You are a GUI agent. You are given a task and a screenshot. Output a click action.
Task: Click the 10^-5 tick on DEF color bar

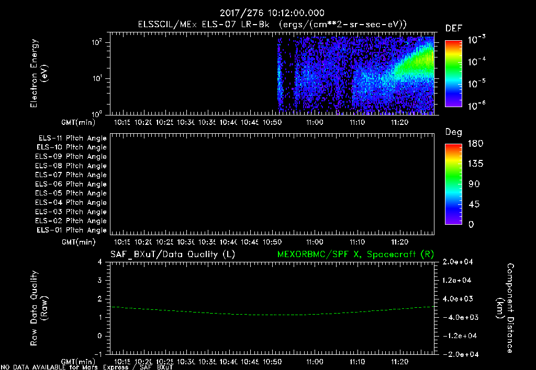click(476, 84)
